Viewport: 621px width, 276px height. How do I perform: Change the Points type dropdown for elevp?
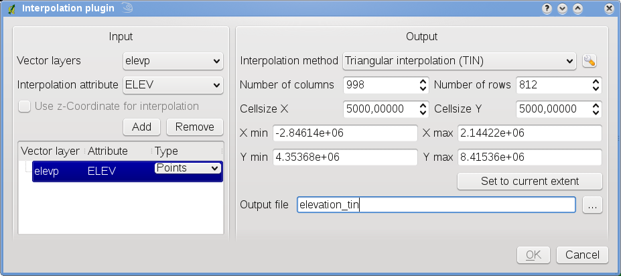tap(188, 169)
